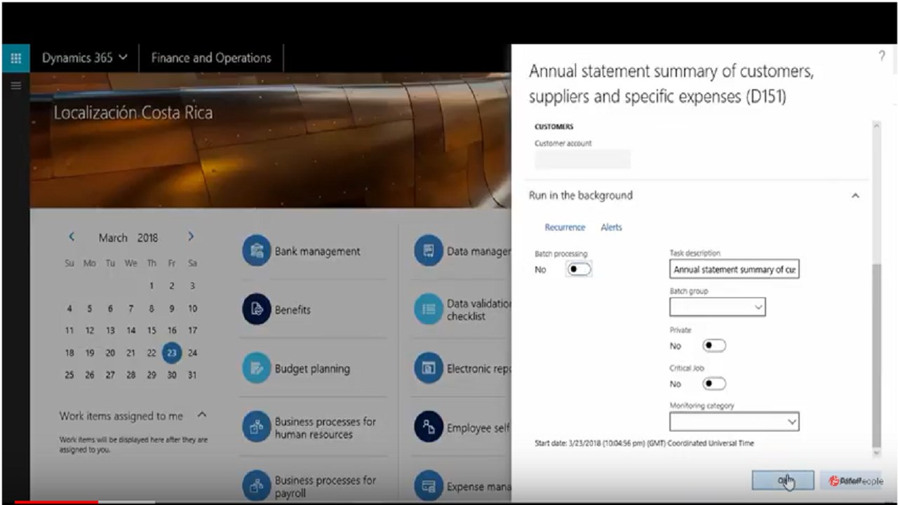Open the app launcher waffle icon

tap(15, 58)
